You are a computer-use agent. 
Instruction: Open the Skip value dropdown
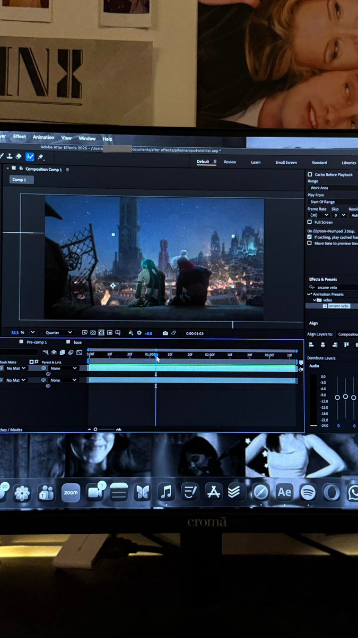(339, 215)
